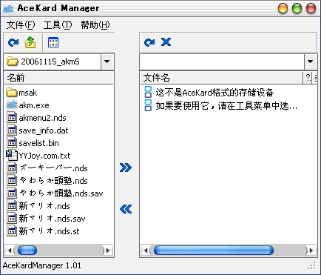Click the icon beside 新マリオ.nds.st
This screenshot has height=275, width=321.
12,231
